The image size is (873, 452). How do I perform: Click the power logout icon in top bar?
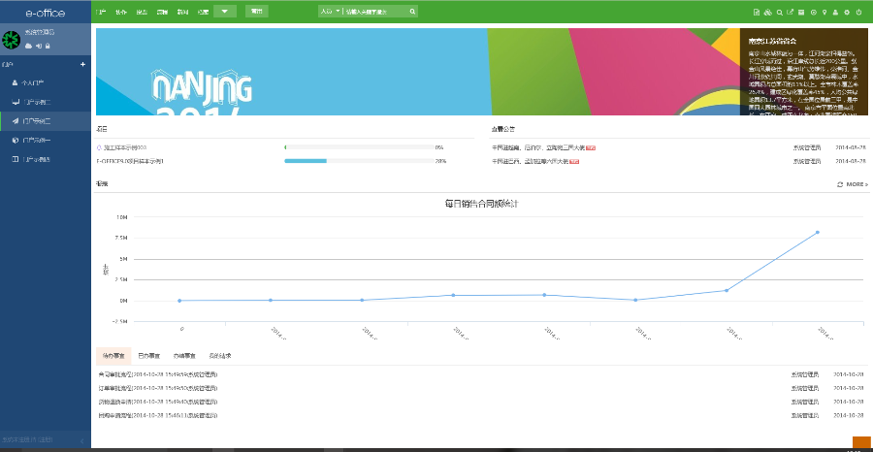pyautogui.click(x=858, y=12)
